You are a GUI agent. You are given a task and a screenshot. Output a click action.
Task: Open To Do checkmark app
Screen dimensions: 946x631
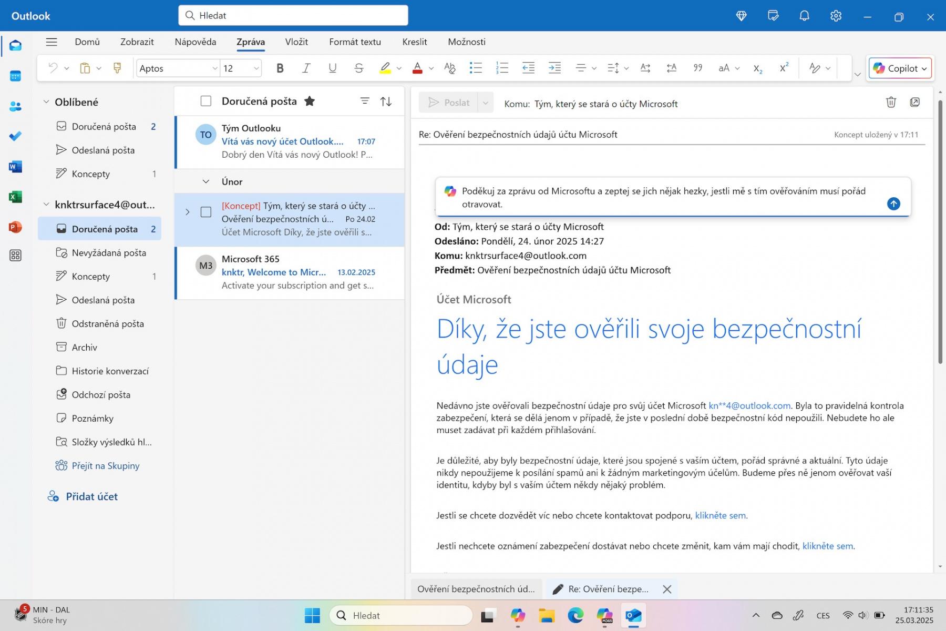pyautogui.click(x=15, y=137)
